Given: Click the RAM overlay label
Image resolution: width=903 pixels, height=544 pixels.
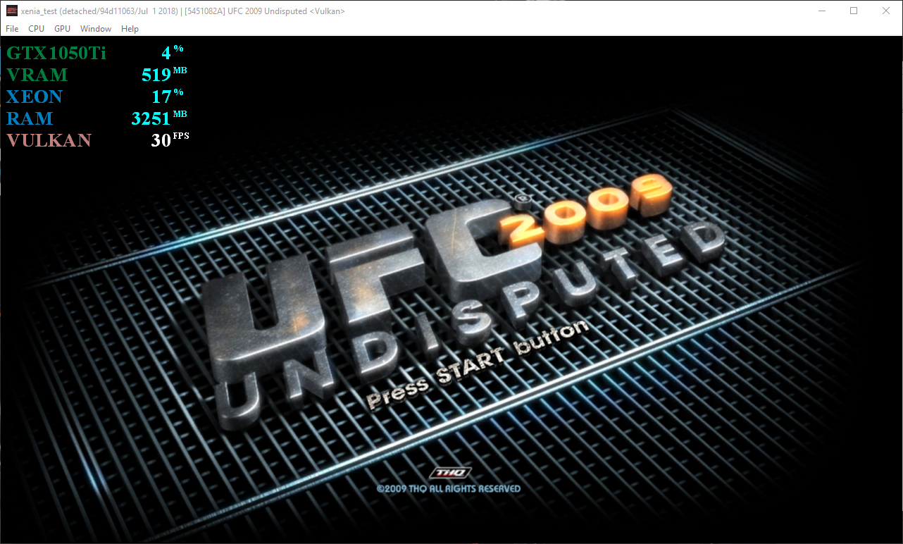Looking at the screenshot, I should pyautogui.click(x=30, y=118).
